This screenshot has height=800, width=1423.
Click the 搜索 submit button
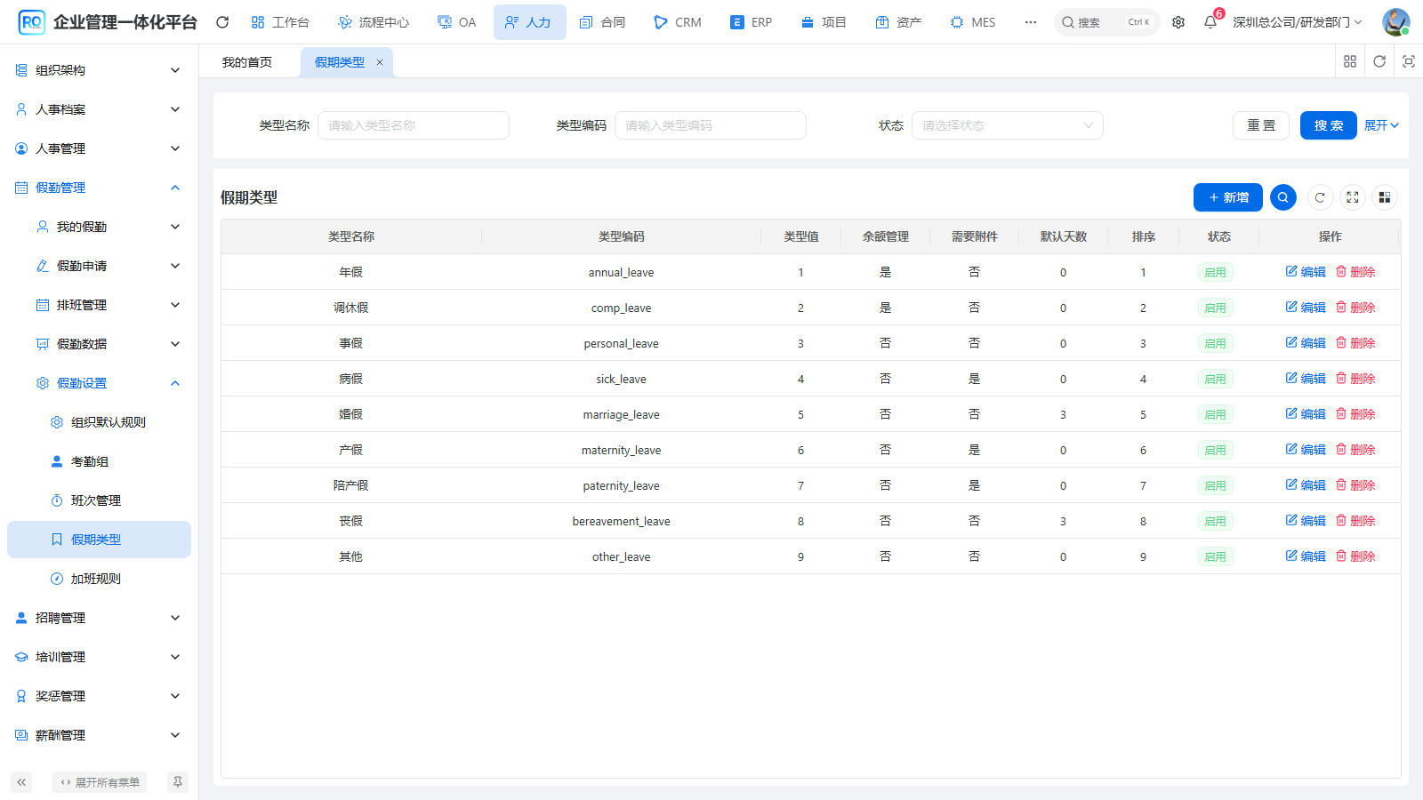click(x=1329, y=125)
